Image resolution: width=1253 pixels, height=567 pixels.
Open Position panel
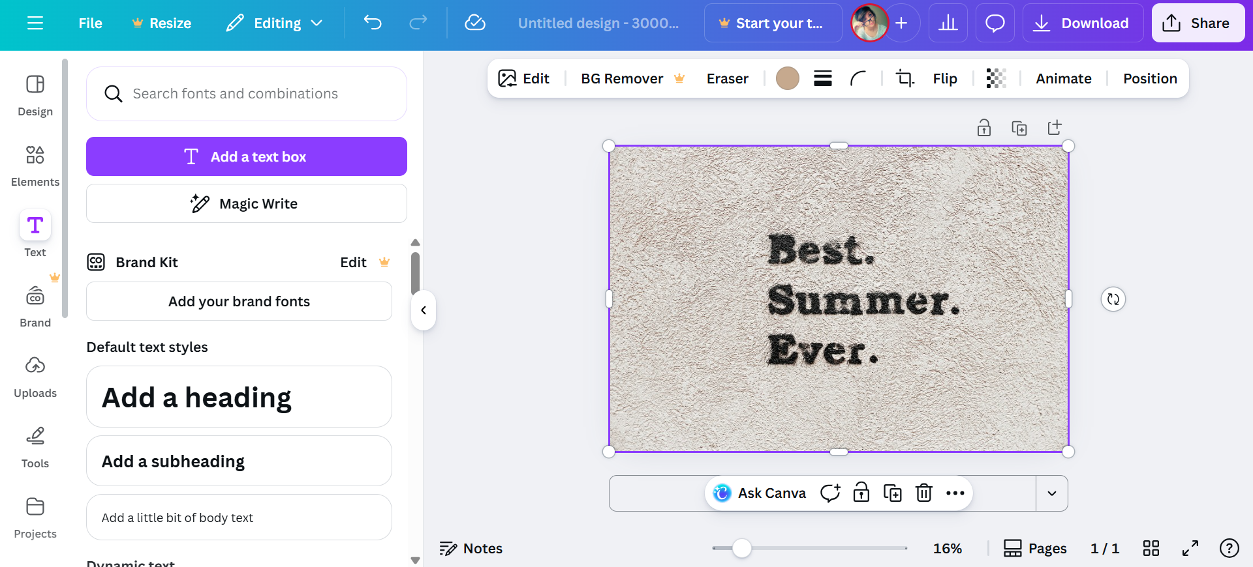(1150, 79)
